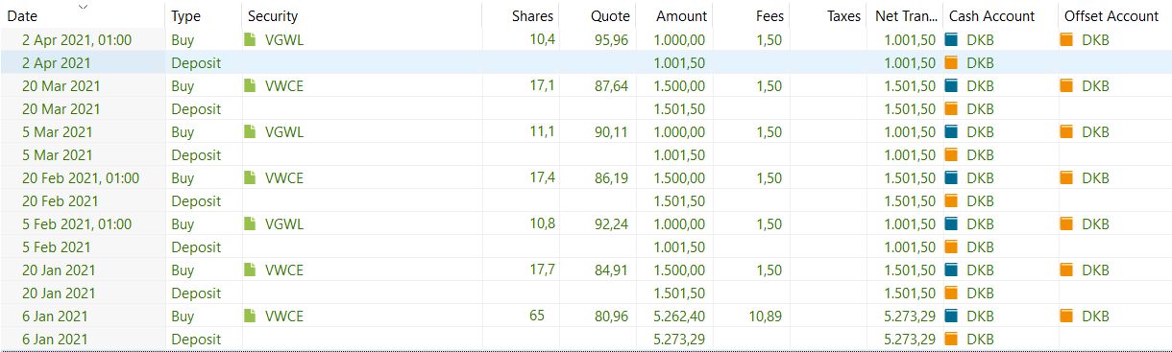Viewport: 1172px width, 352px height.
Task: Click blue cash account icon in 20 Mar Buy row
Action: [x=952, y=85]
